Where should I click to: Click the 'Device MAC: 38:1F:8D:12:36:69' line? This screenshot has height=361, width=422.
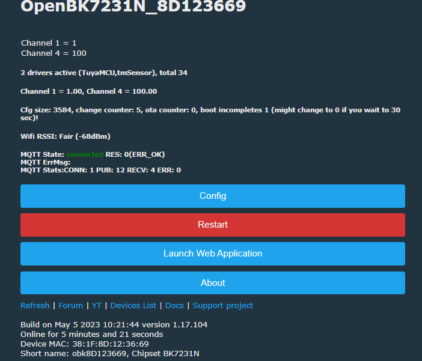(85, 344)
